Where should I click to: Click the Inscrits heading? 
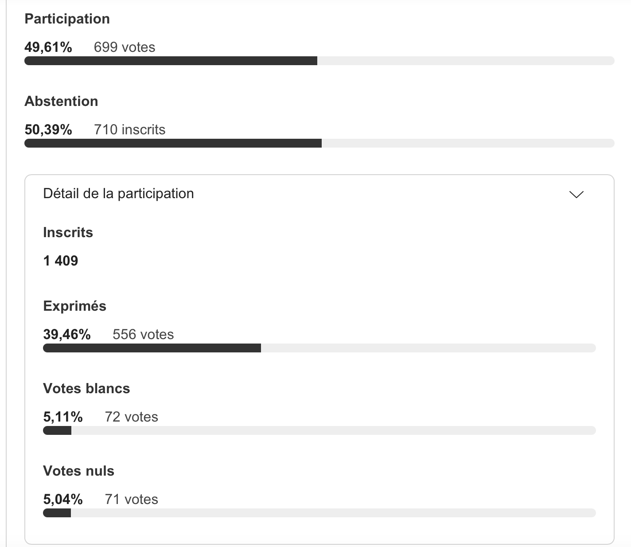[68, 232]
